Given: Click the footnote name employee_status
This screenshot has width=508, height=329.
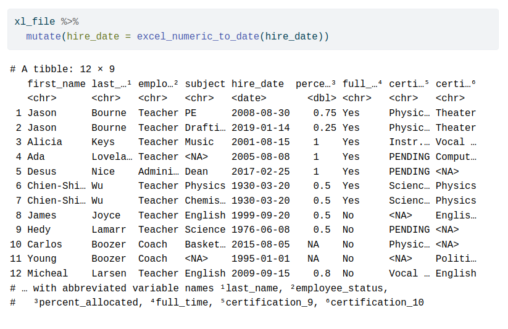Looking at the screenshot, I should [339, 288].
